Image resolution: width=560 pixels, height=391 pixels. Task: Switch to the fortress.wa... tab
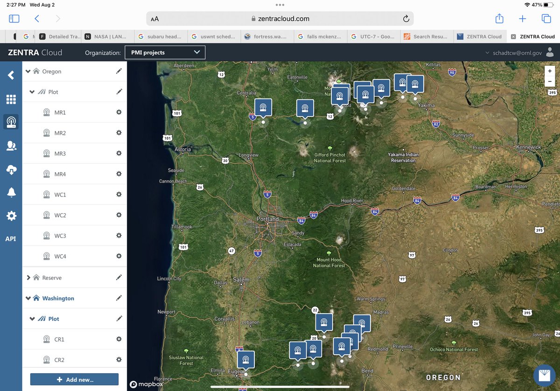(267, 36)
